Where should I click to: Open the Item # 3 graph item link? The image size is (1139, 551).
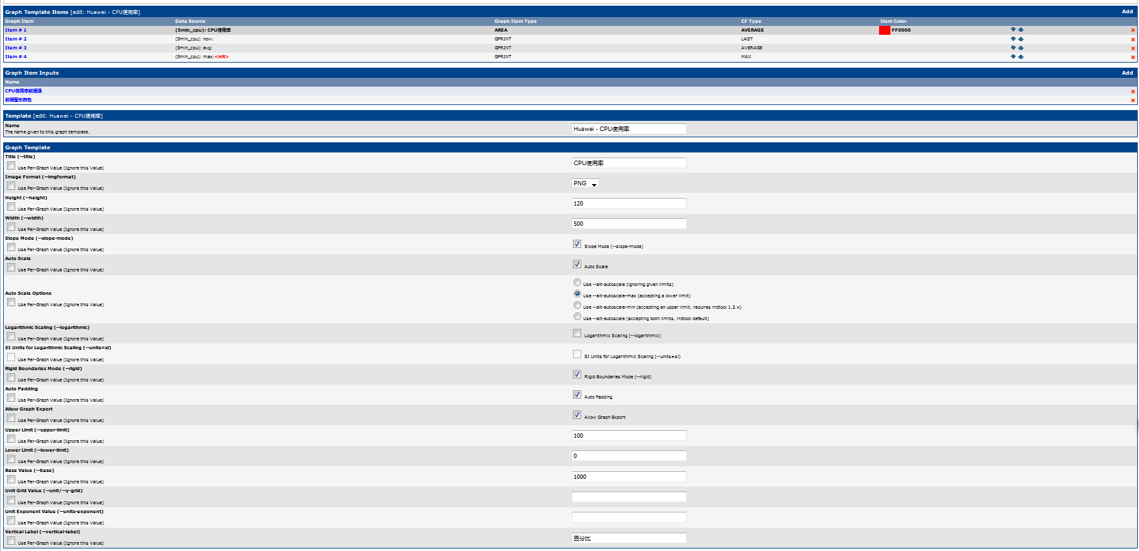pos(16,48)
